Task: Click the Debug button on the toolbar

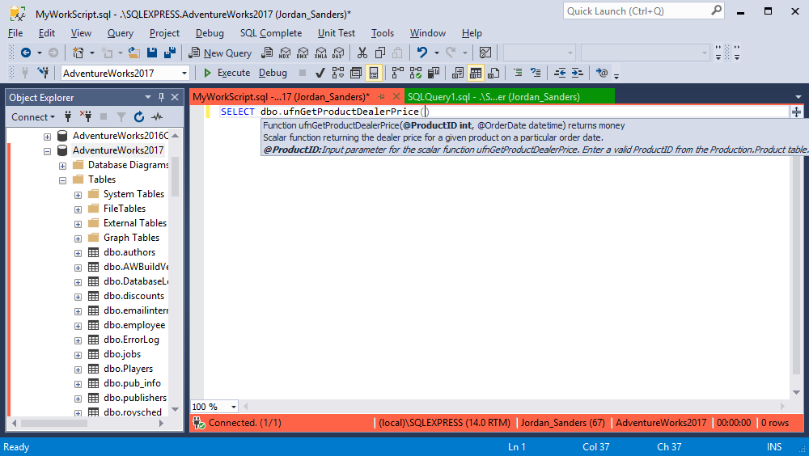Action: coord(273,73)
